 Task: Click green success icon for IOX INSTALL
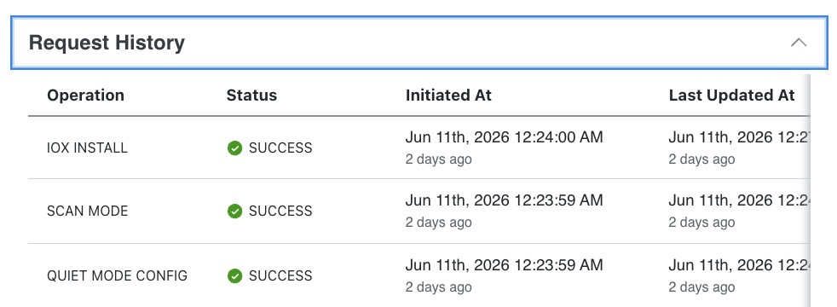pyautogui.click(x=235, y=148)
